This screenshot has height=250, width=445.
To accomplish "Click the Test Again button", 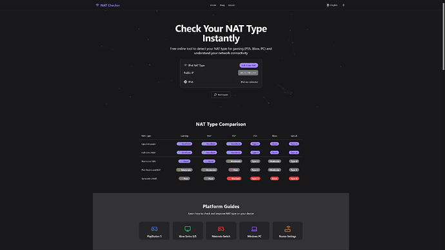I will click(221, 95).
